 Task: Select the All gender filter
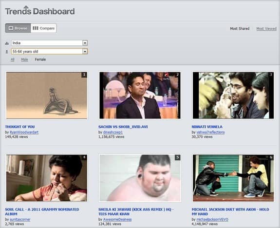click(x=12, y=59)
